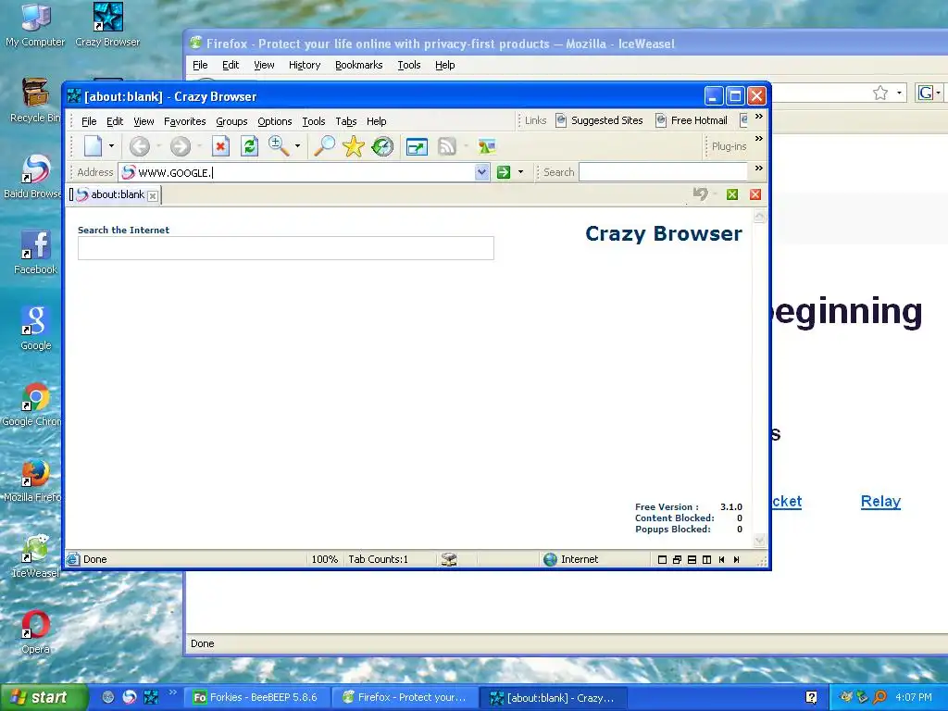
Task: Open the Suggested Sites link
Action: pos(599,120)
